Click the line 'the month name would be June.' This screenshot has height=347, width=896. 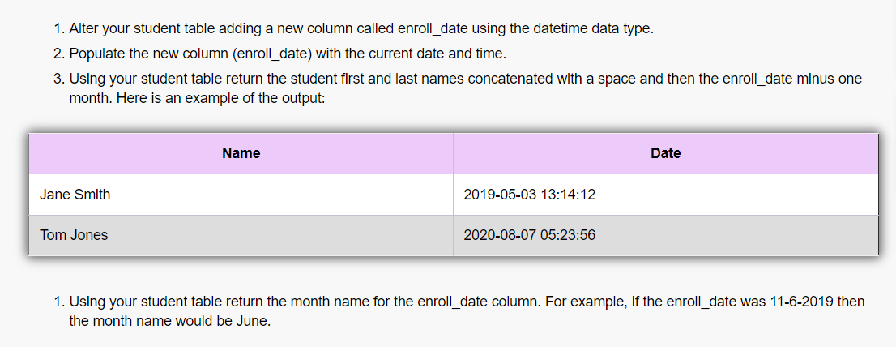[169, 321]
